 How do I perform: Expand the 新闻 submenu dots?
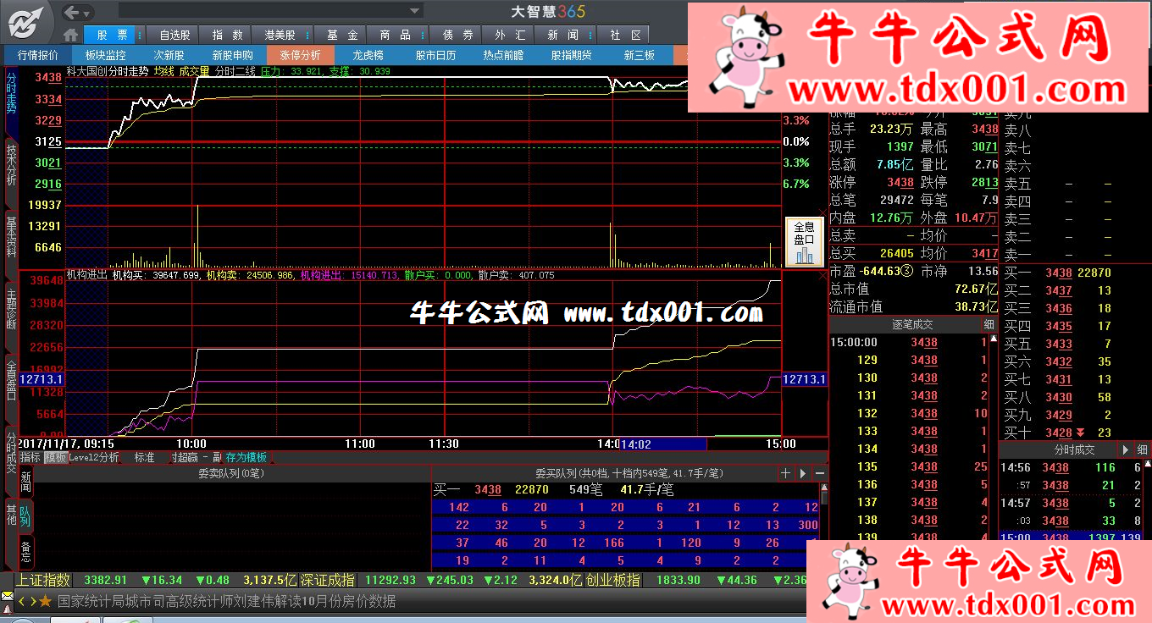click(x=590, y=35)
